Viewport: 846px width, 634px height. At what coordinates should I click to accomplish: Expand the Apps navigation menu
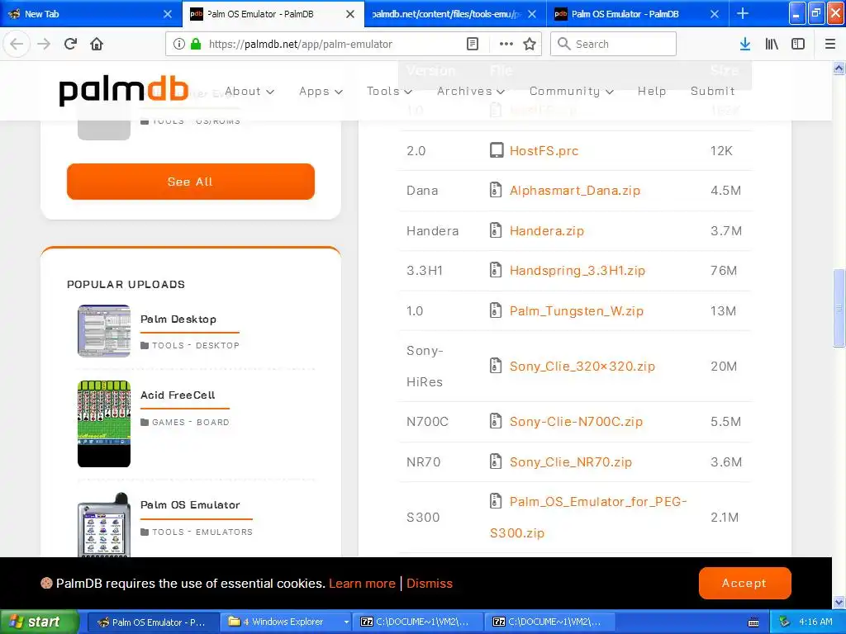[x=321, y=91]
